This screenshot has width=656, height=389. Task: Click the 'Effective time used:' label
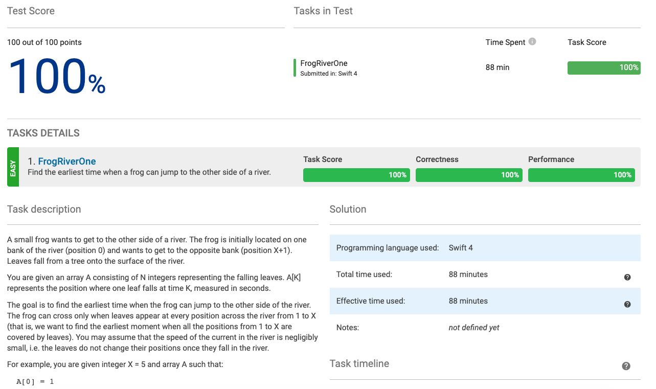click(x=371, y=301)
